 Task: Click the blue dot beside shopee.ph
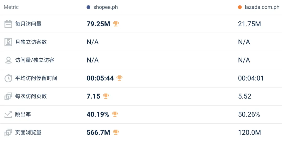[89, 7]
